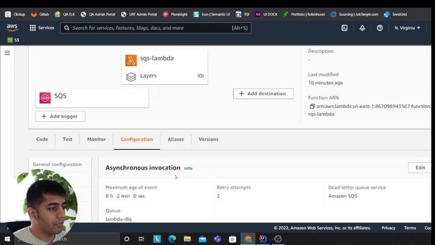
Task: Click the Amazon SQS dead-letter value
Action: pyautogui.click(x=343, y=196)
